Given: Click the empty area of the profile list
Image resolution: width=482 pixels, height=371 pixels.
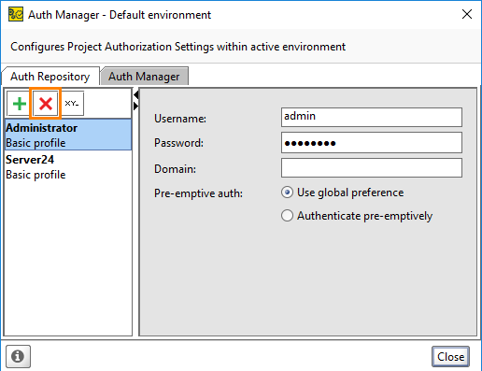Looking at the screenshot, I should pyautogui.click(x=68, y=259).
